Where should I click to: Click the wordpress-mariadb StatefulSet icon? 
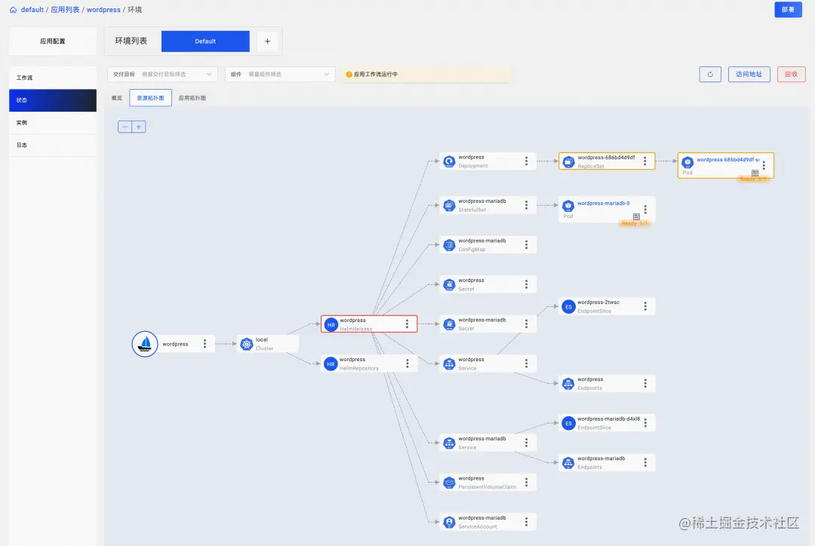tap(449, 206)
